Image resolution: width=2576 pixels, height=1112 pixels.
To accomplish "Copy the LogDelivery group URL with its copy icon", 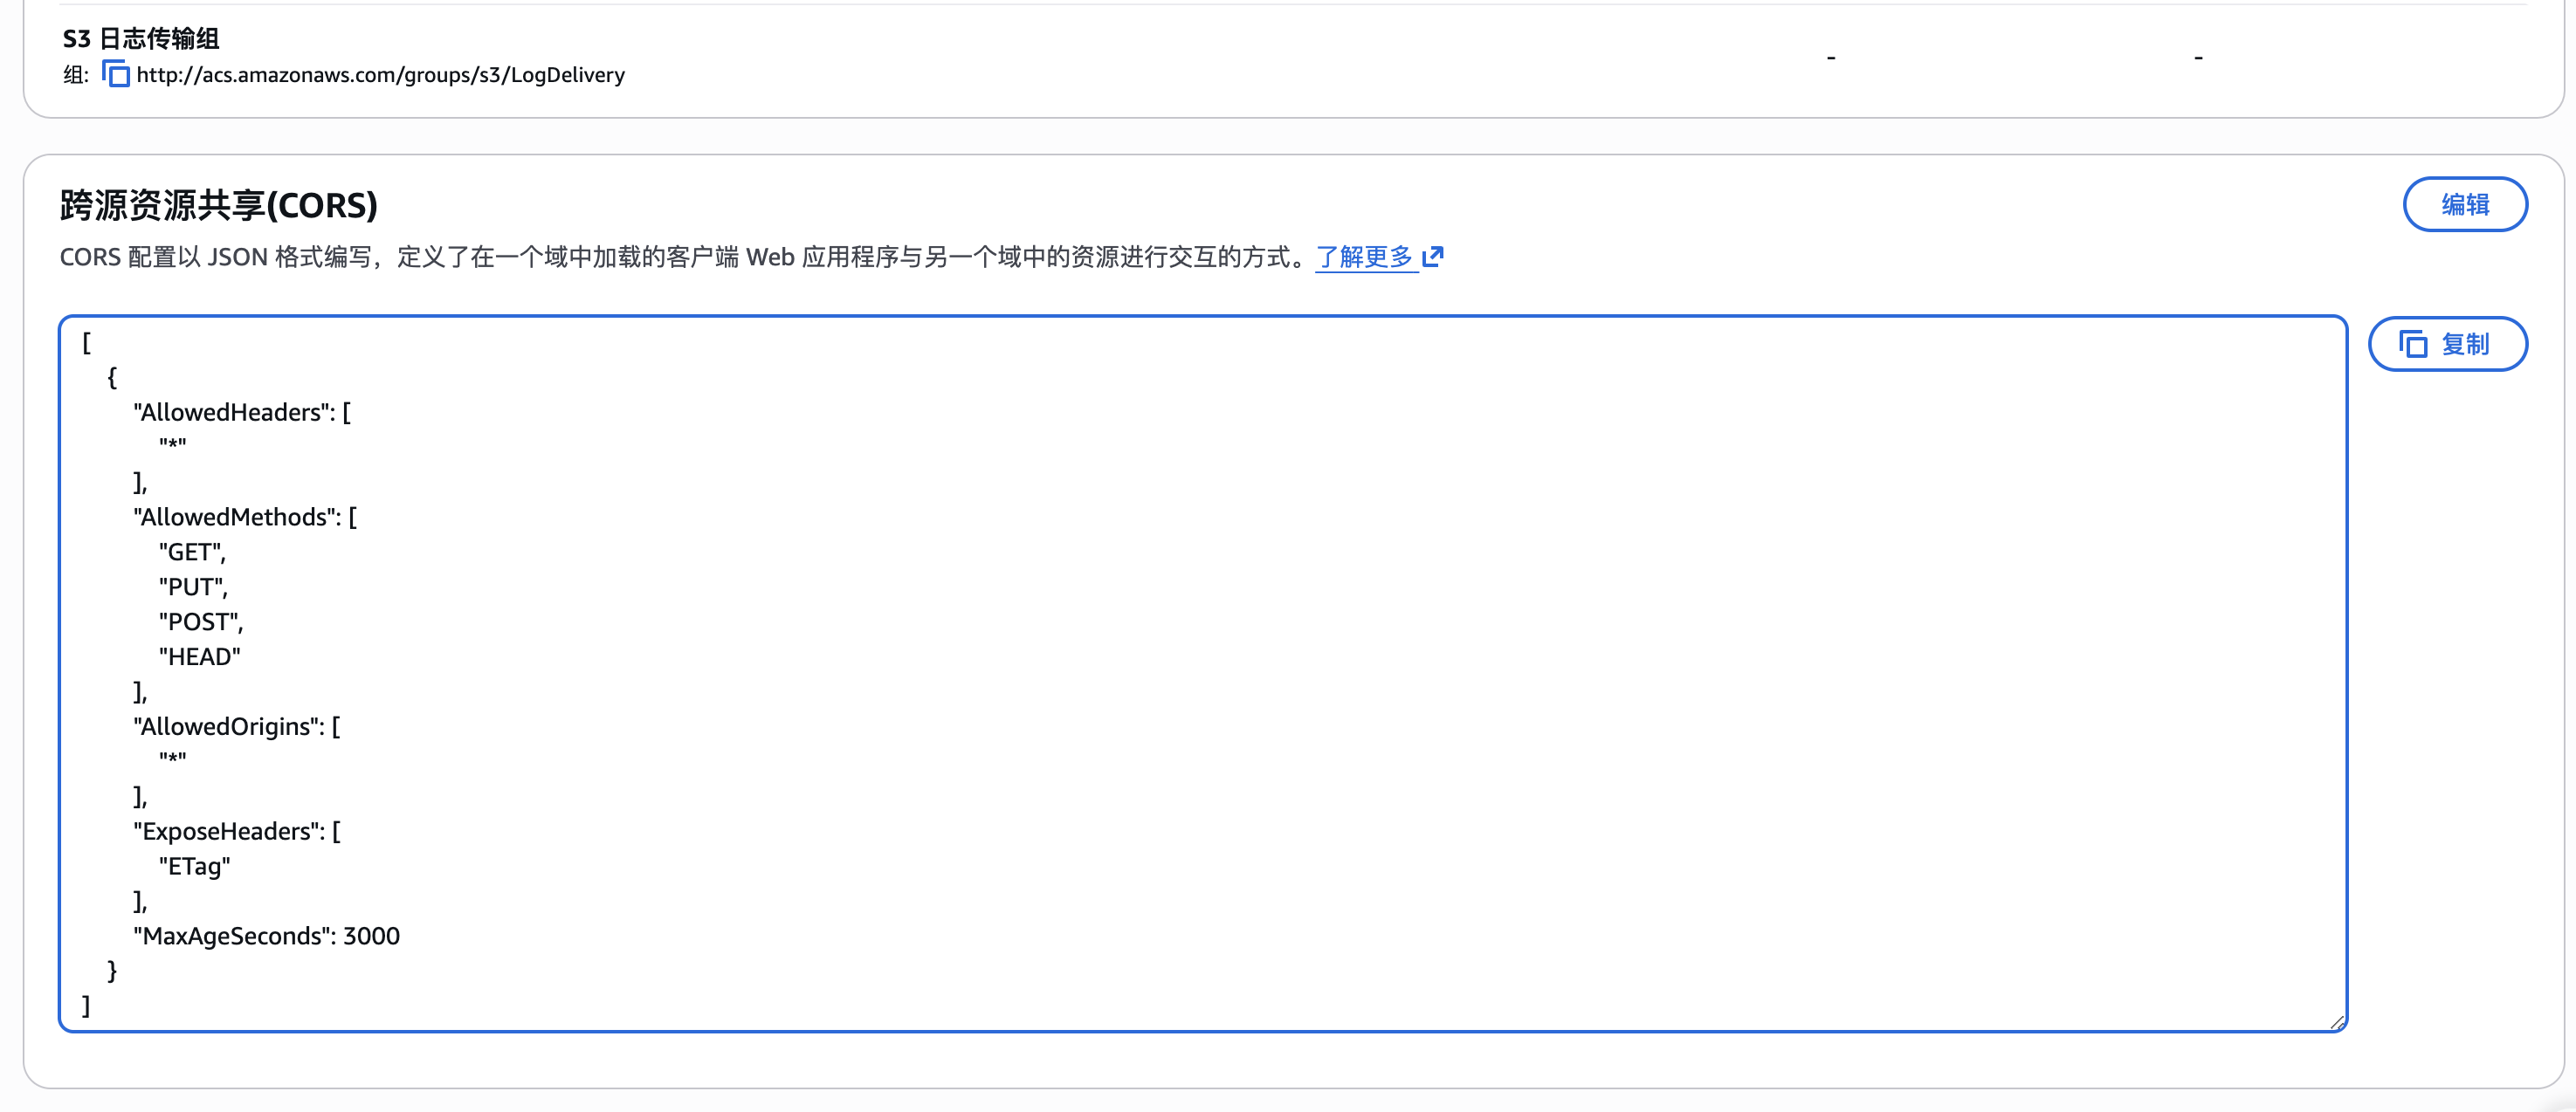I will pyautogui.click(x=116, y=74).
